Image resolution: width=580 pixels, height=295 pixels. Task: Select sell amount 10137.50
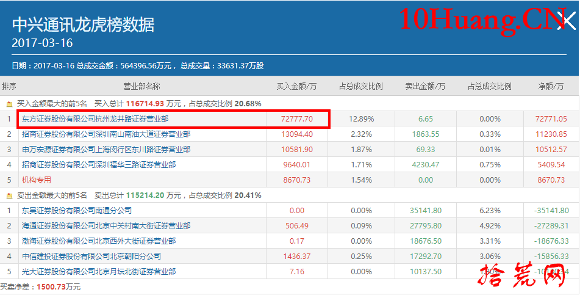coord(425,272)
